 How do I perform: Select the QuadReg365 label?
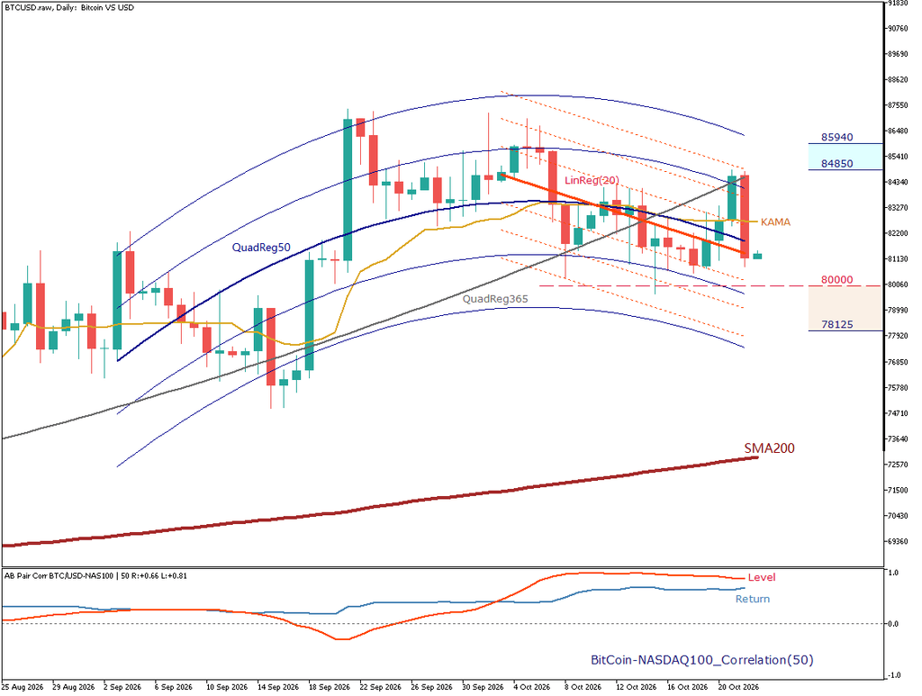tap(495, 299)
